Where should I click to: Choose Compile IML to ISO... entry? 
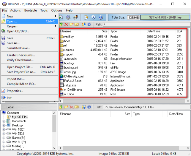(30, 84)
